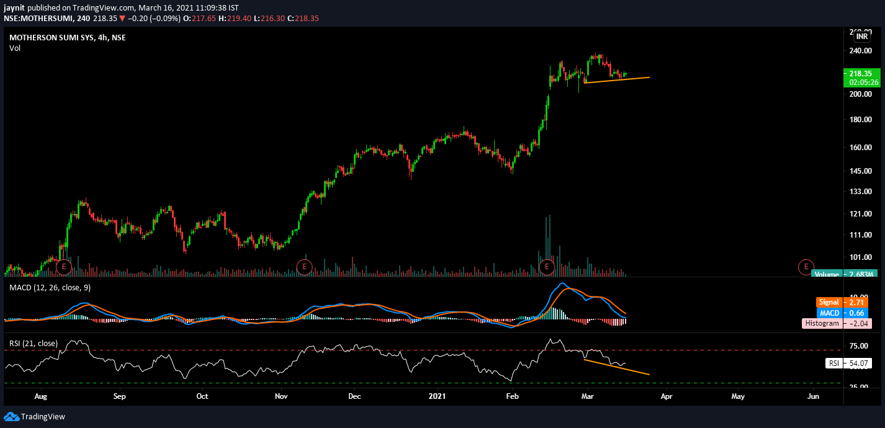Click the 160.00 price axis label
This screenshot has height=428, width=885.
[861, 148]
